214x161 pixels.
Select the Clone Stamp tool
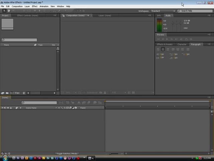tap(55, 11)
